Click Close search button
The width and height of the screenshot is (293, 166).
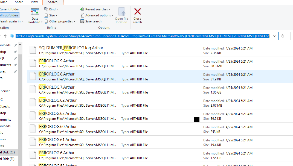[x=137, y=15]
